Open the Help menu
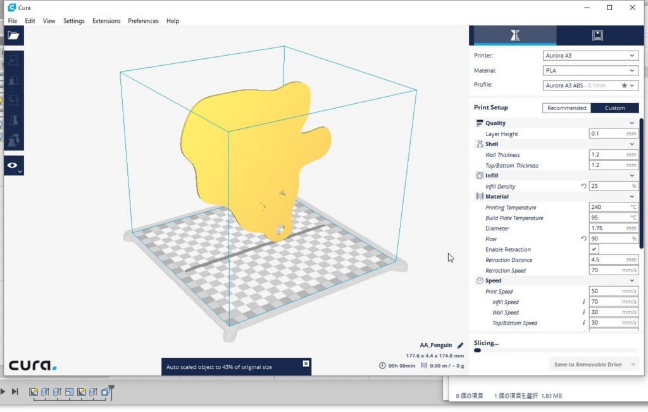The height and width of the screenshot is (412, 648). pyautogui.click(x=173, y=21)
